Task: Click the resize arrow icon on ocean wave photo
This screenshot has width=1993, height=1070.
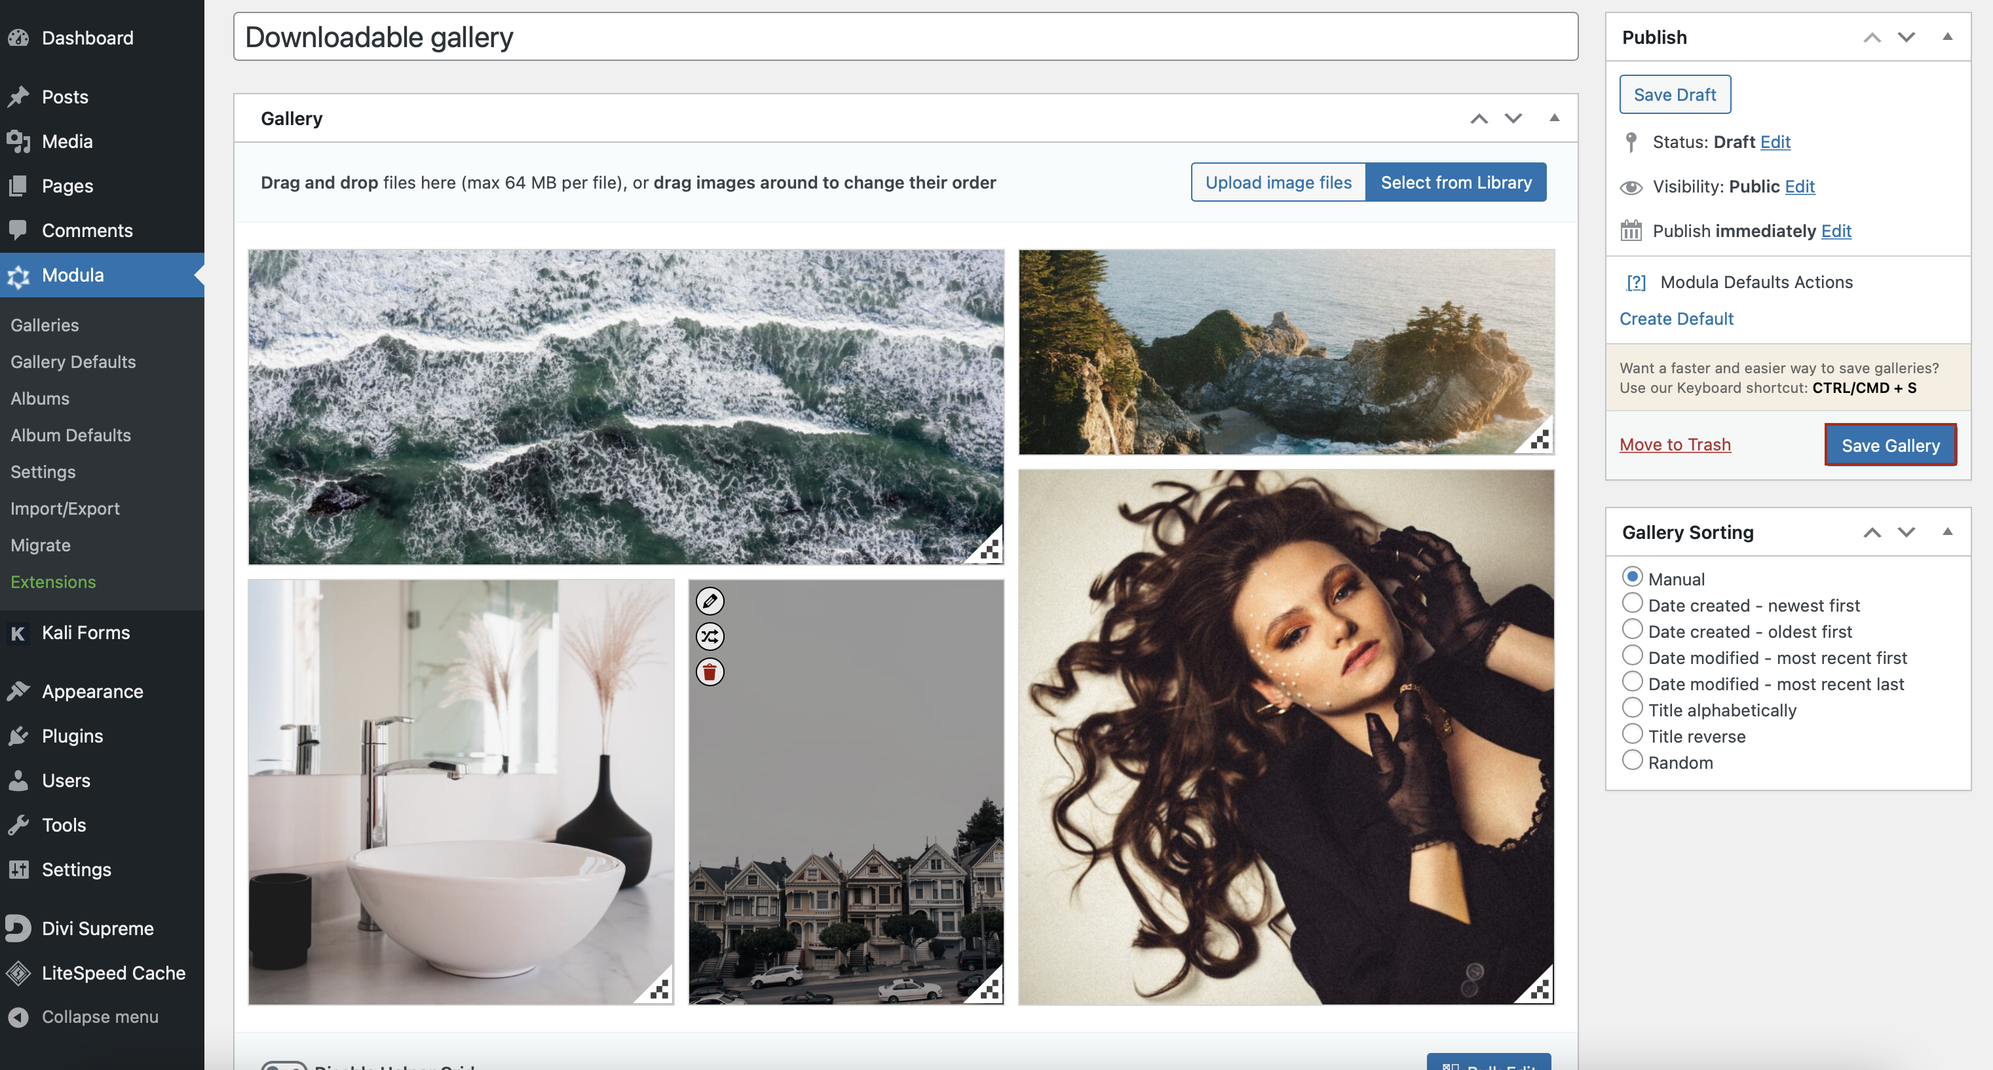Action: pyautogui.click(x=987, y=549)
